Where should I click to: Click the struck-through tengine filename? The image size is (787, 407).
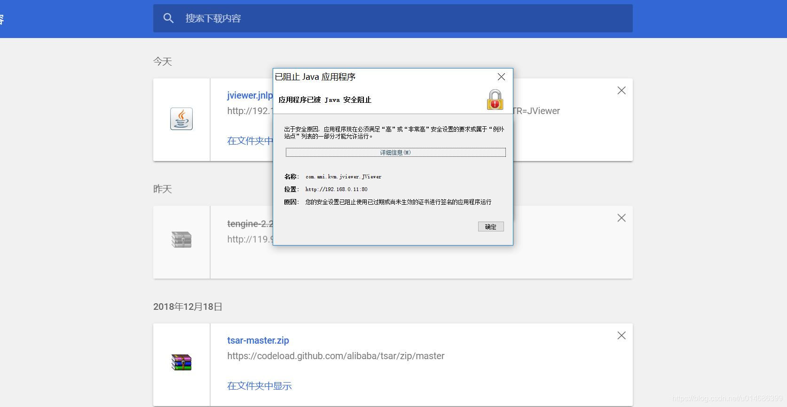[x=250, y=224]
